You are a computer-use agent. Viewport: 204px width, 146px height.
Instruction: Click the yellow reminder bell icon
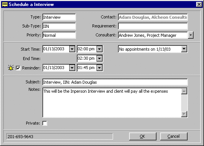click(x=11, y=68)
